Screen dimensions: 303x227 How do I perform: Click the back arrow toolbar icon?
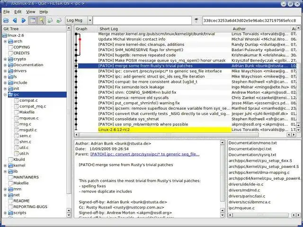tap(15, 20)
